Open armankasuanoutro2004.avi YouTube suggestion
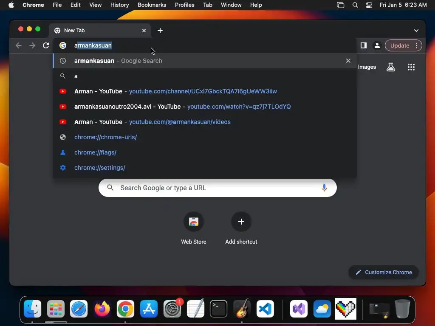 205,107
